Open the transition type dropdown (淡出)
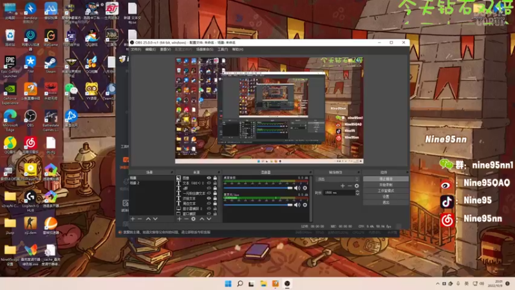Image resolution: width=515 pixels, height=290 pixels. (337, 179)
